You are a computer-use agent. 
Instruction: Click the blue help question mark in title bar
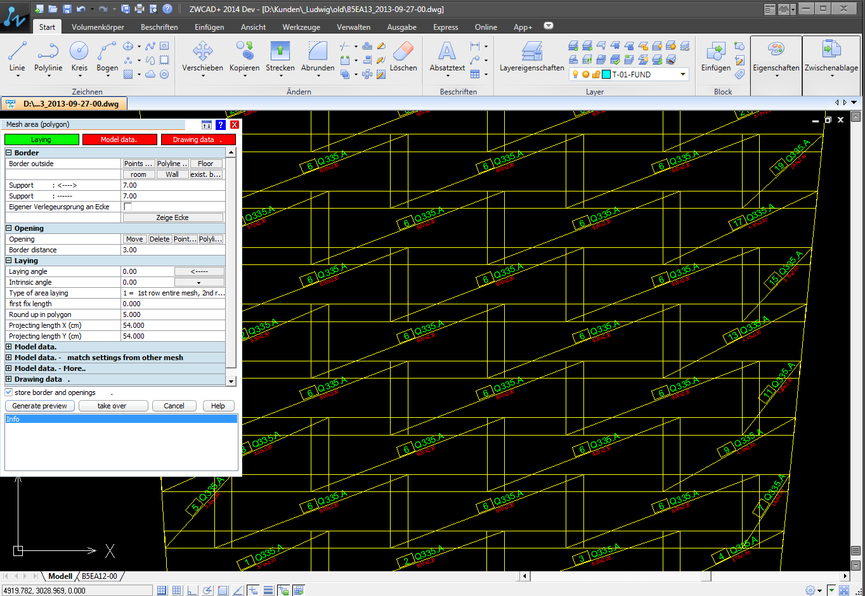coord(167,9)
